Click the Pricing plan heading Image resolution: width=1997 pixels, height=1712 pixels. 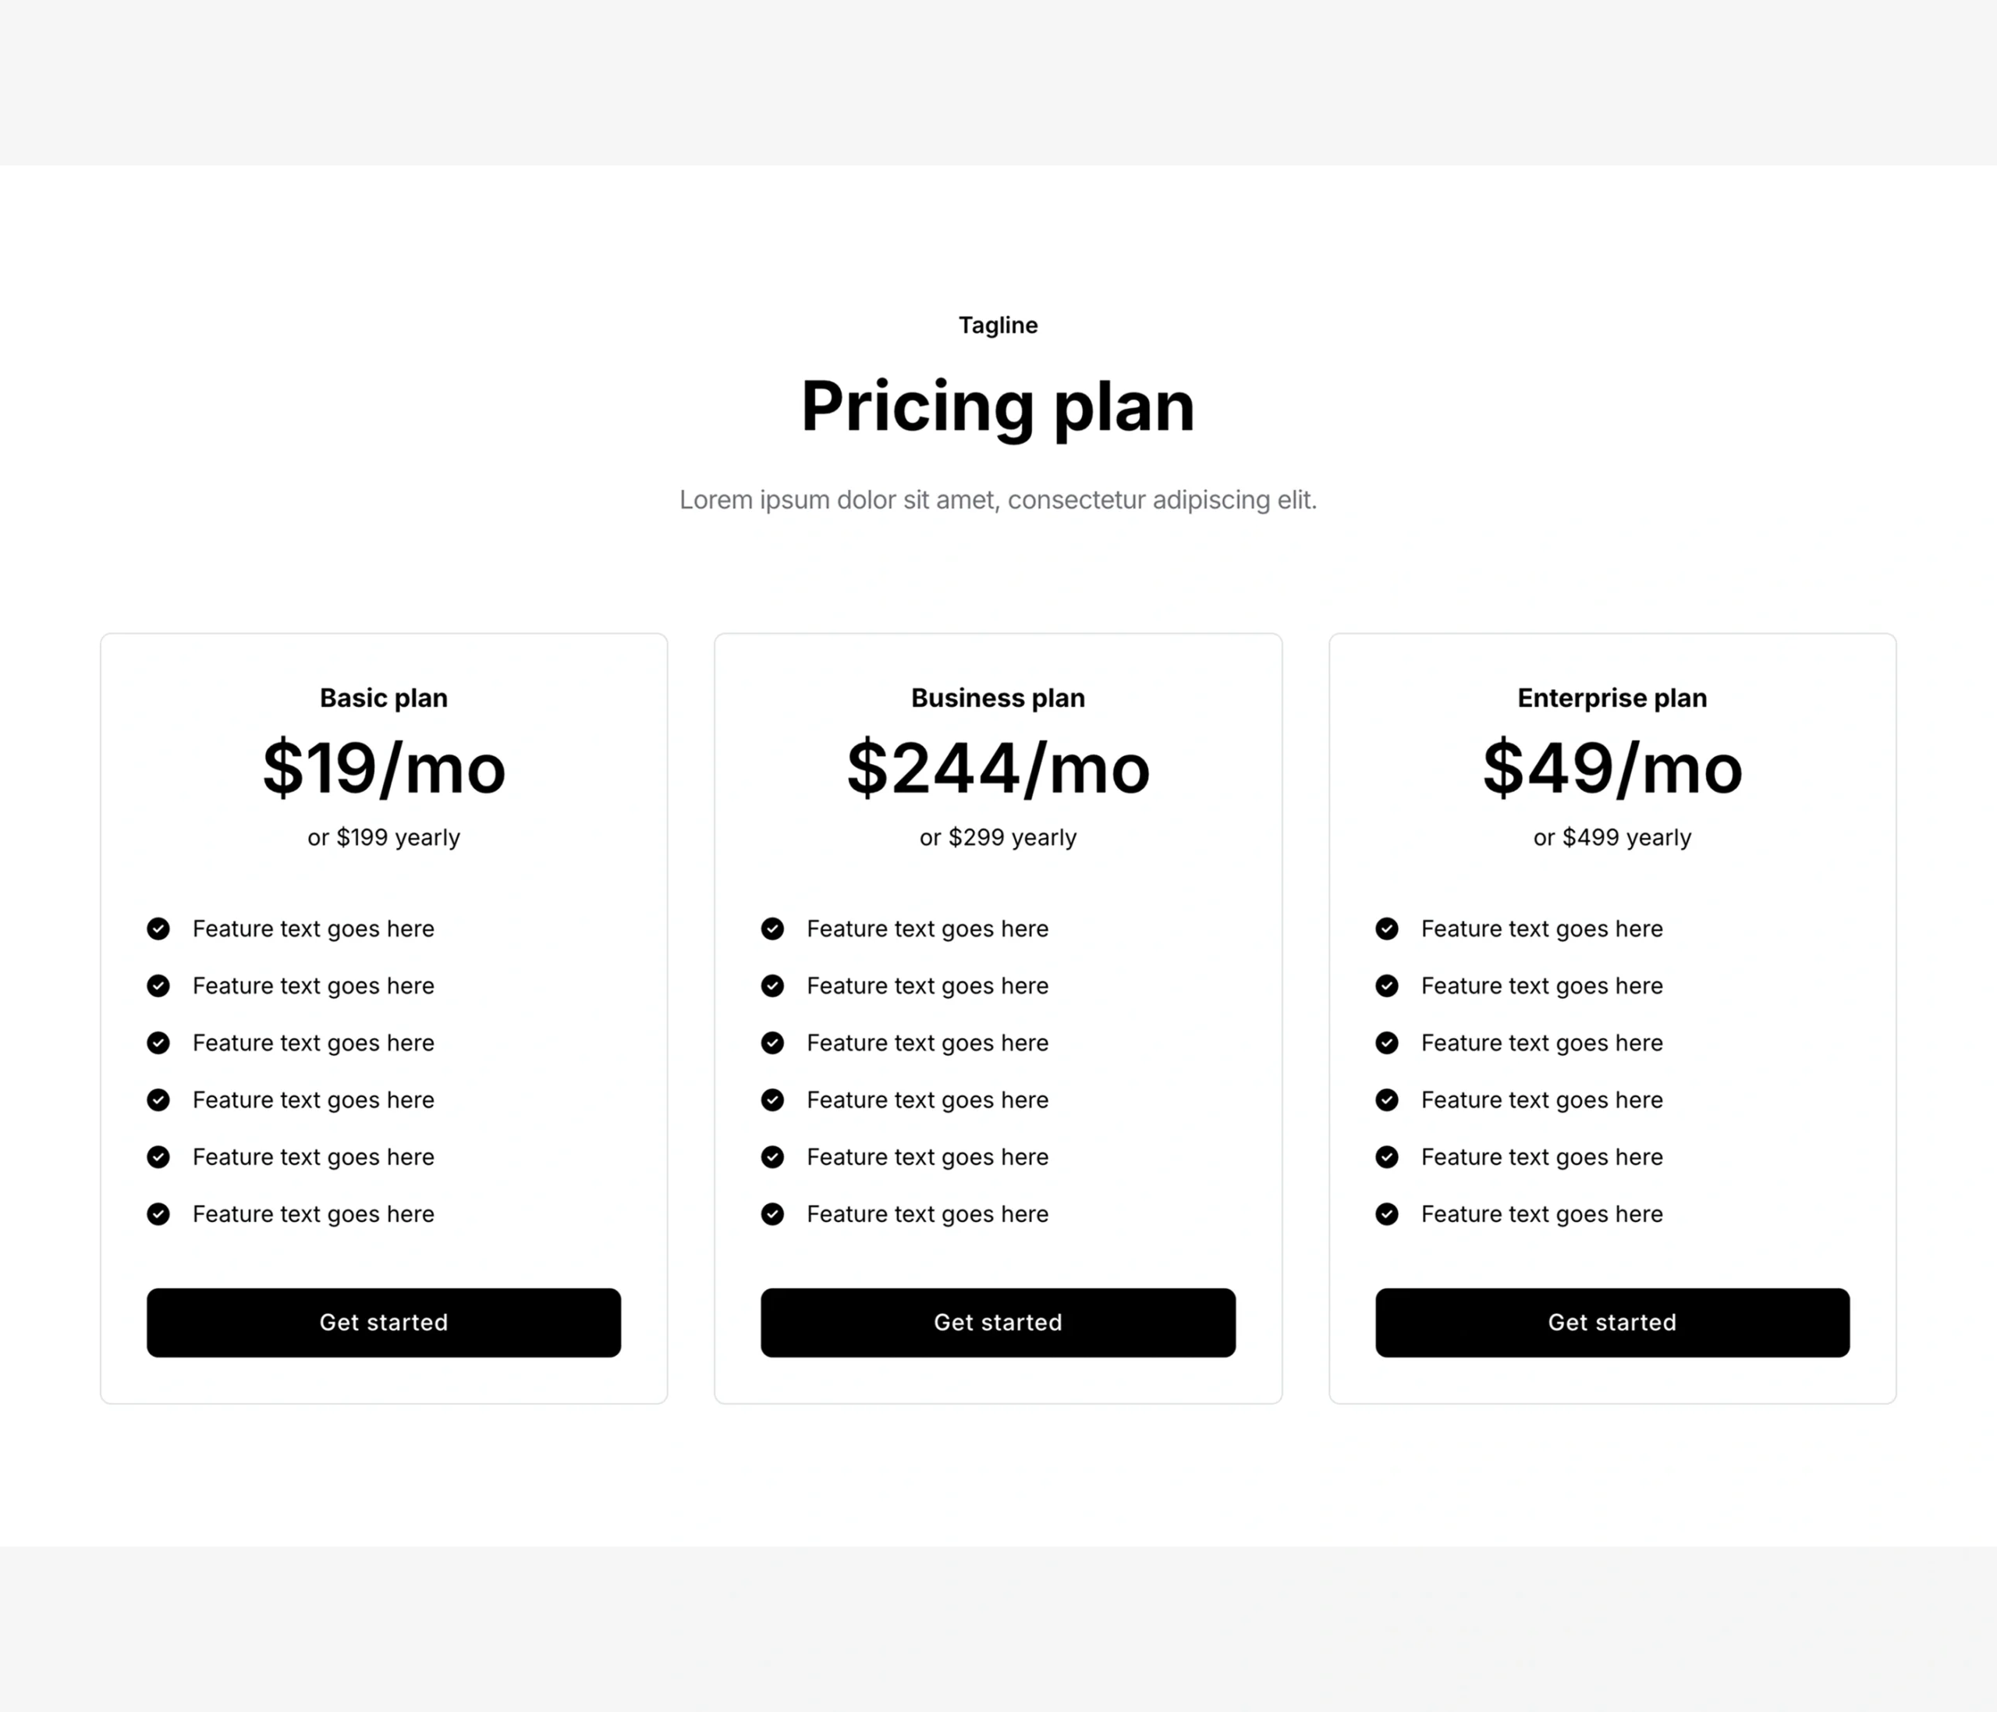click(998, 407)
